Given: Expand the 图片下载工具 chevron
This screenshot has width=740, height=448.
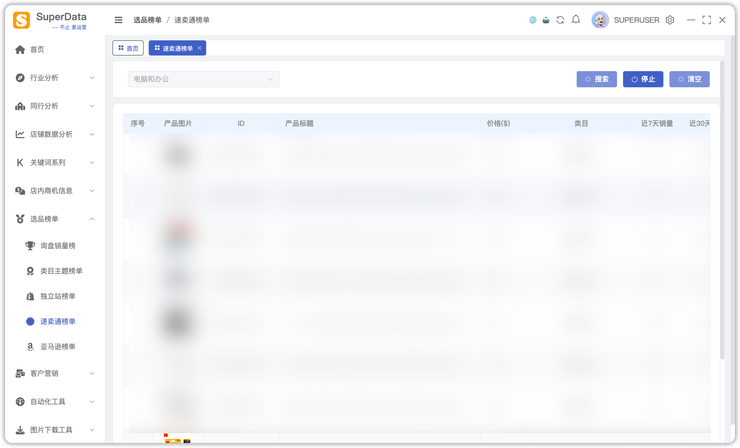Looking at the screenshot, I should (92, 430).
